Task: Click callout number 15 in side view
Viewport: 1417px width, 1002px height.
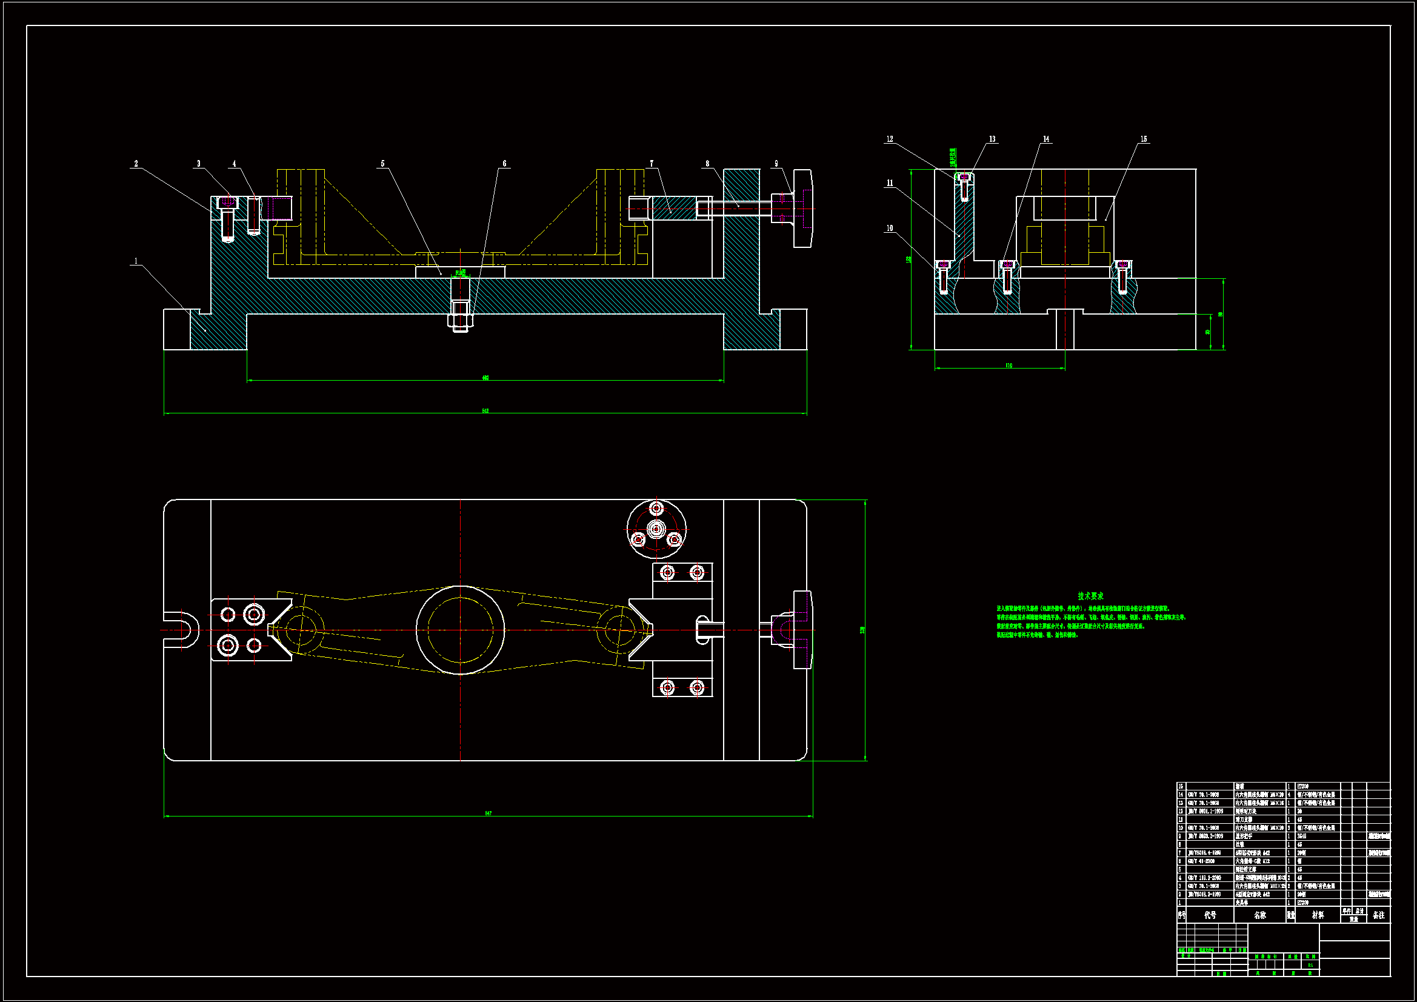Action: pos(1144,139)
